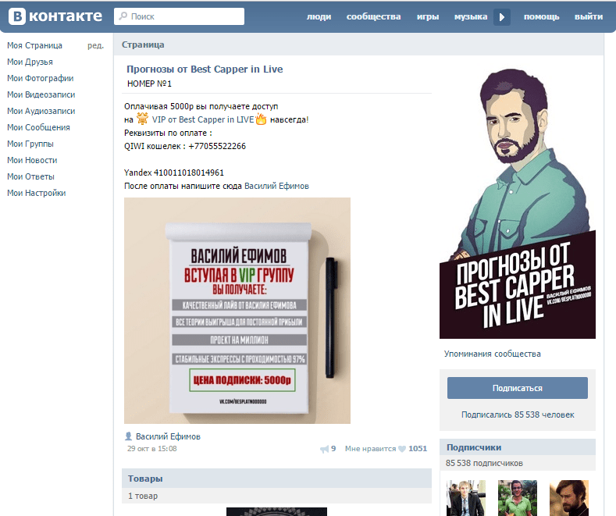Viewport: 616px width, 516px height.
Task: Click the fire emoji after LIVE
Action: pos(261,119)
